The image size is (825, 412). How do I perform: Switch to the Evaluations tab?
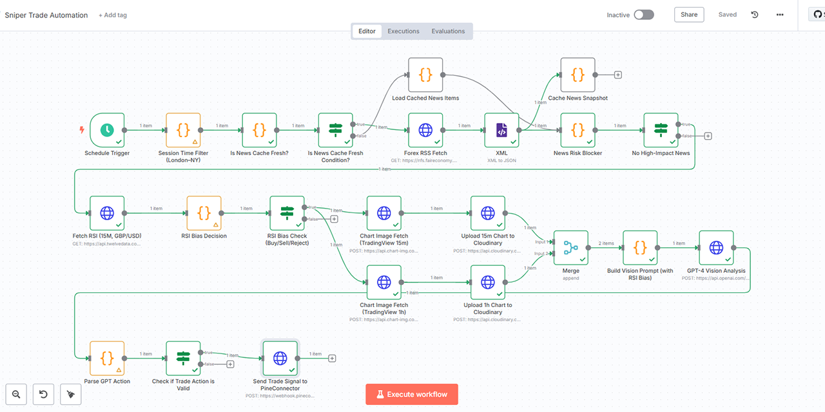pos(448,30)
